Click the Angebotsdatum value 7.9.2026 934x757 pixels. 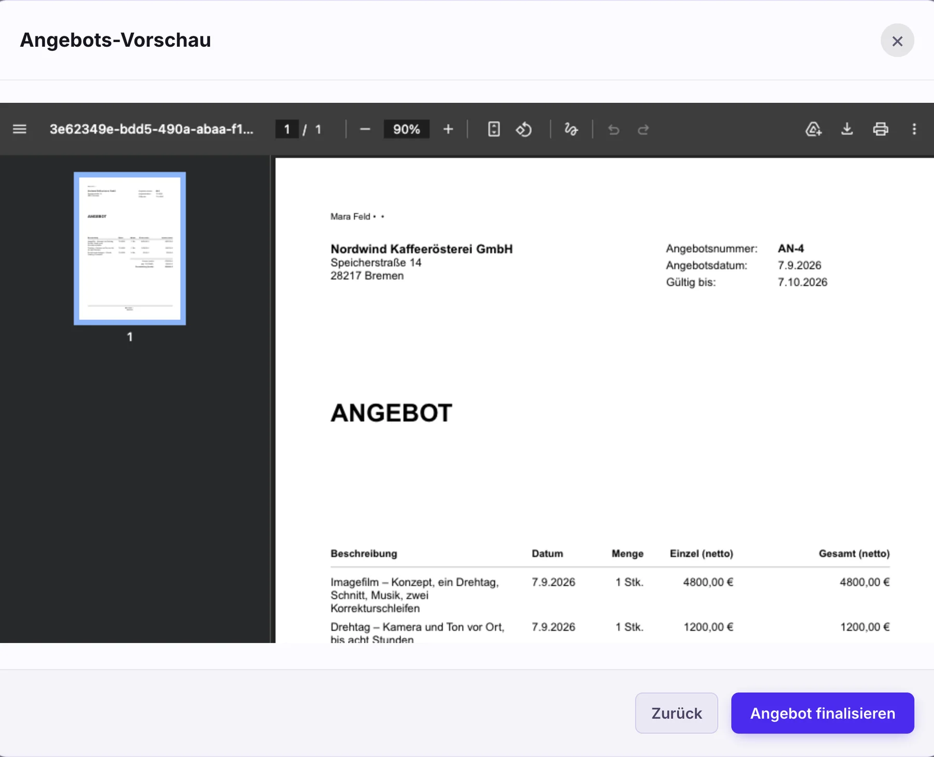[799, 265]
